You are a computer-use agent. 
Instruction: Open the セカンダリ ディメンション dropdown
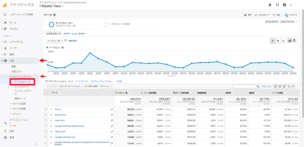click(x=71, y=86)
